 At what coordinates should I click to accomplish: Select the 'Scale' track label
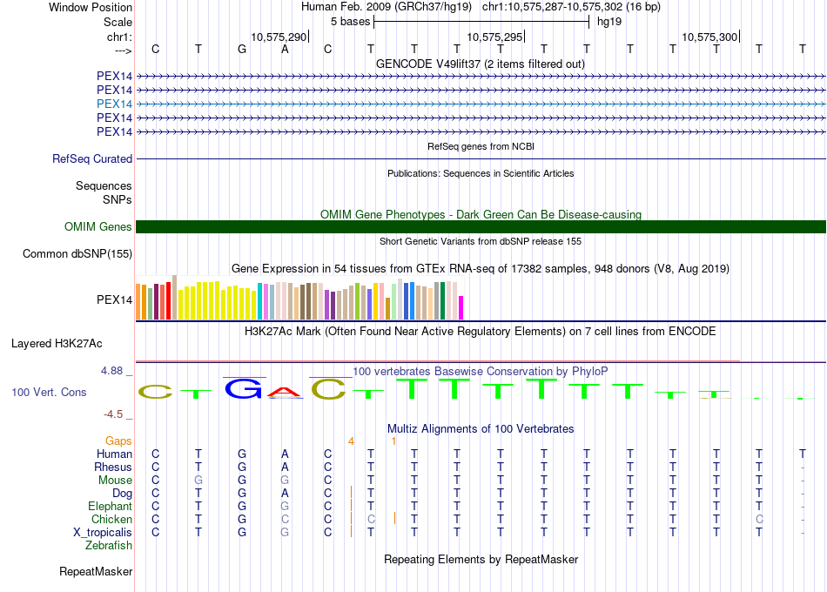click(x=118, y=22)
